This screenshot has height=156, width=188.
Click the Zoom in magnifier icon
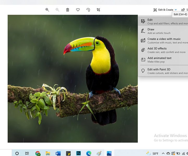coord(47,10)
